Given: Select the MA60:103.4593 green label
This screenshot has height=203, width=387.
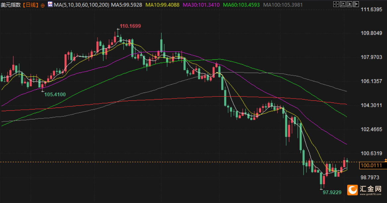Looking at the screenshot, I should tap(241, 5).
